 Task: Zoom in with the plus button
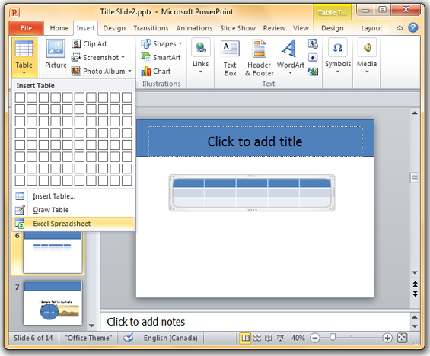point(387,338)
